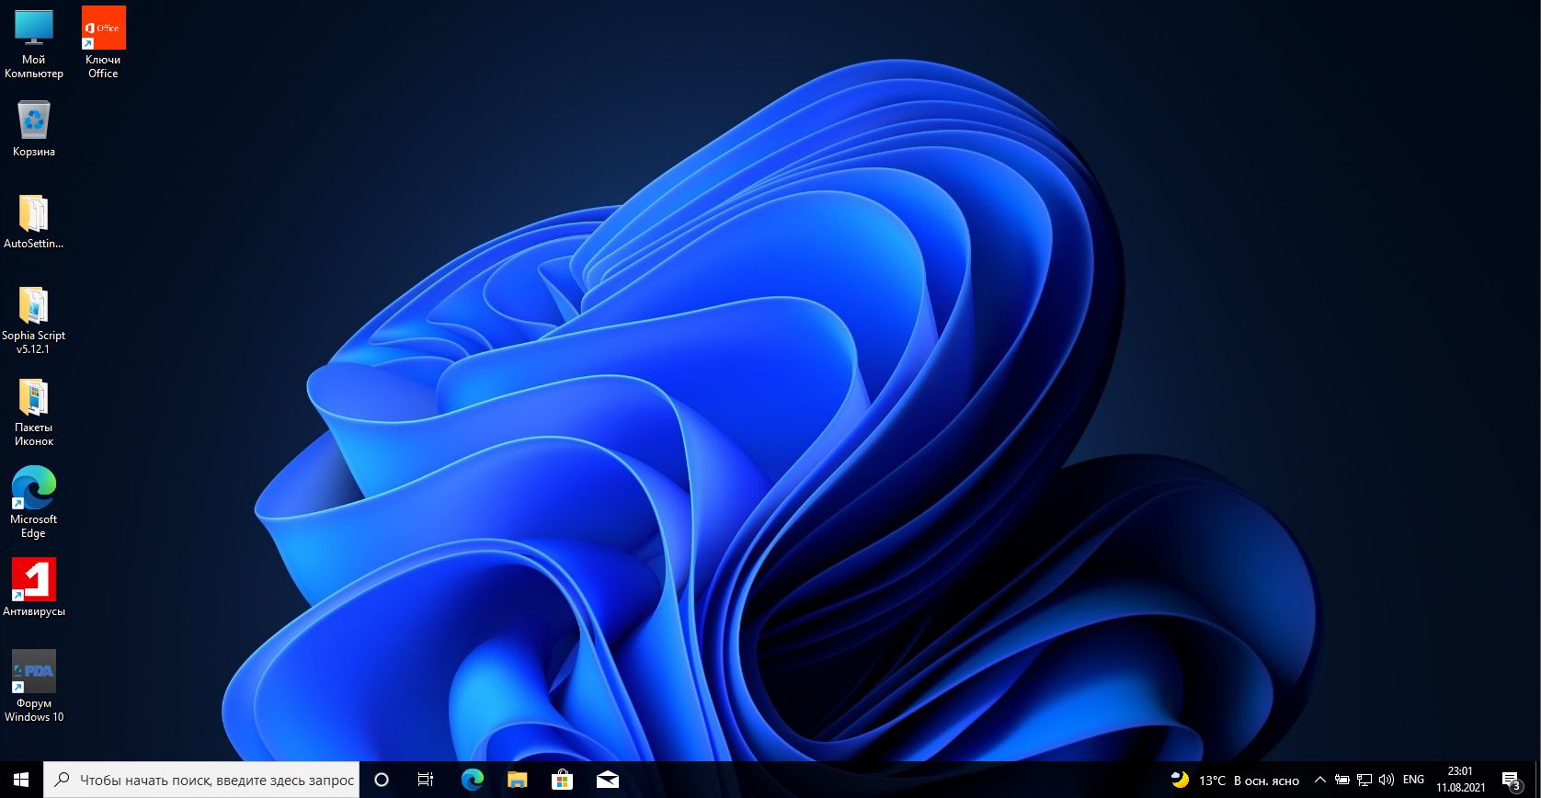This screenshot has width=1541, height=798.
Task: Switch the ENG input language
Action: point(1413,780)
